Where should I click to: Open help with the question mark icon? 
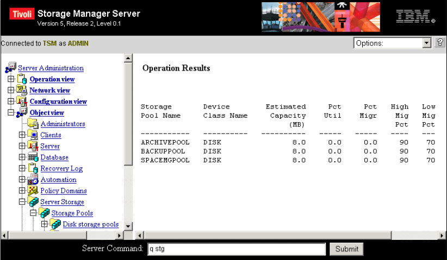coord(440,43)
